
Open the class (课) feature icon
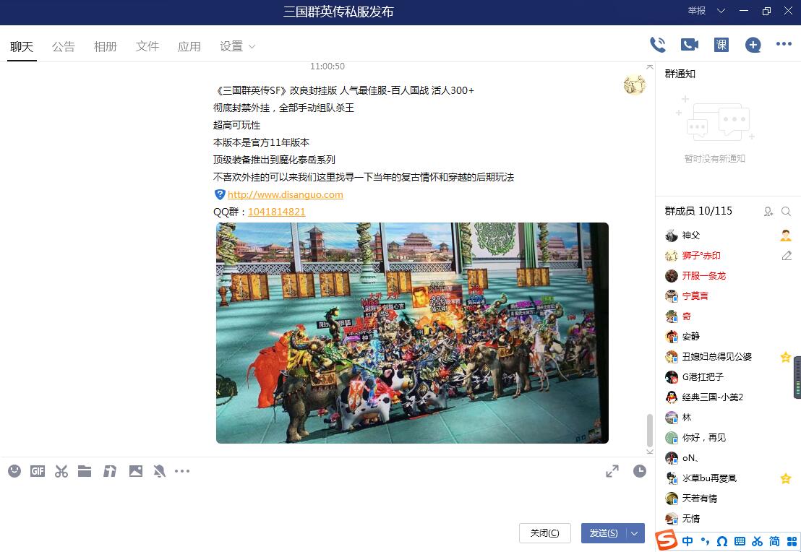pos(721,45)
